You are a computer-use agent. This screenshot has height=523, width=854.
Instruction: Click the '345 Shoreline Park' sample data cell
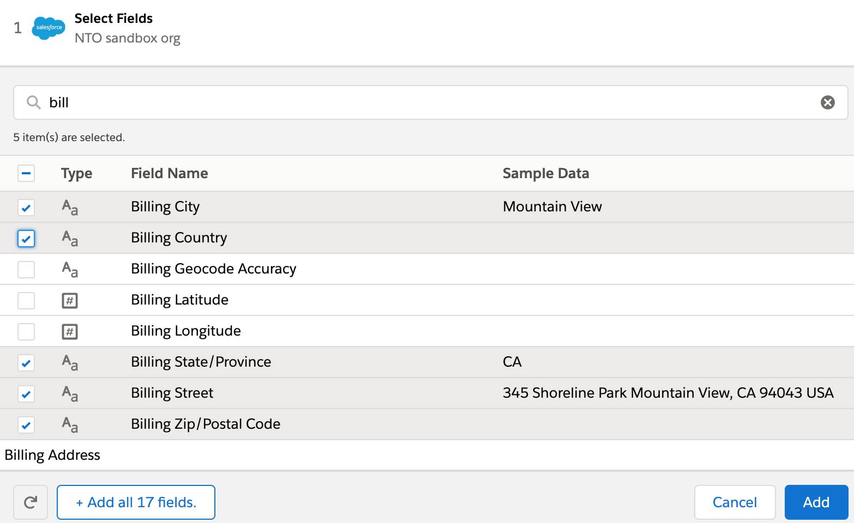tap(668, 393)
